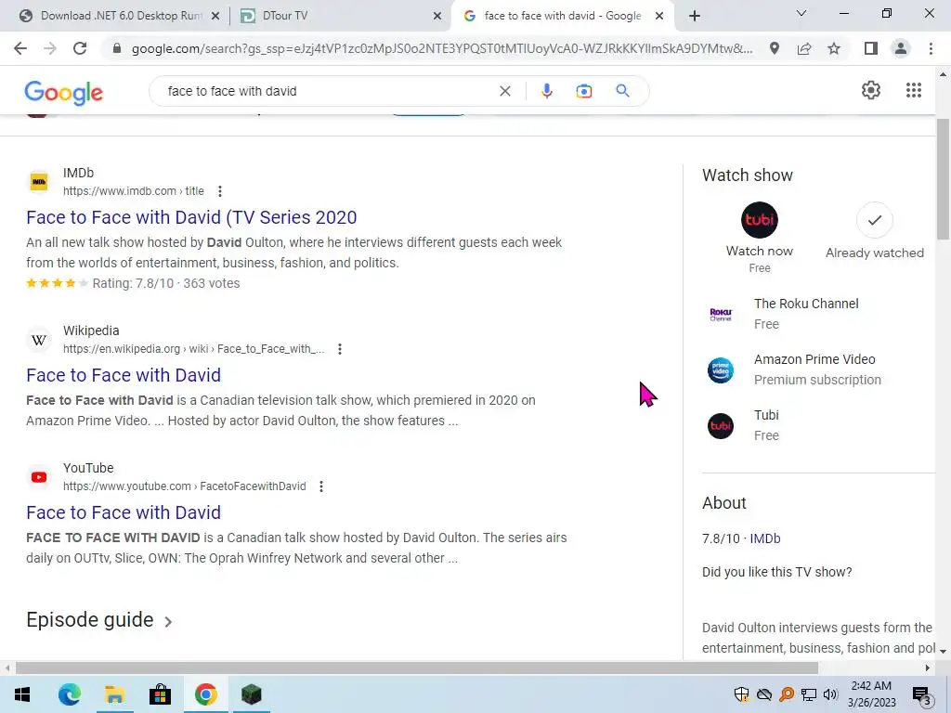
Task: Open YouTube Face to Face with David result
Action: pos(124,512)
